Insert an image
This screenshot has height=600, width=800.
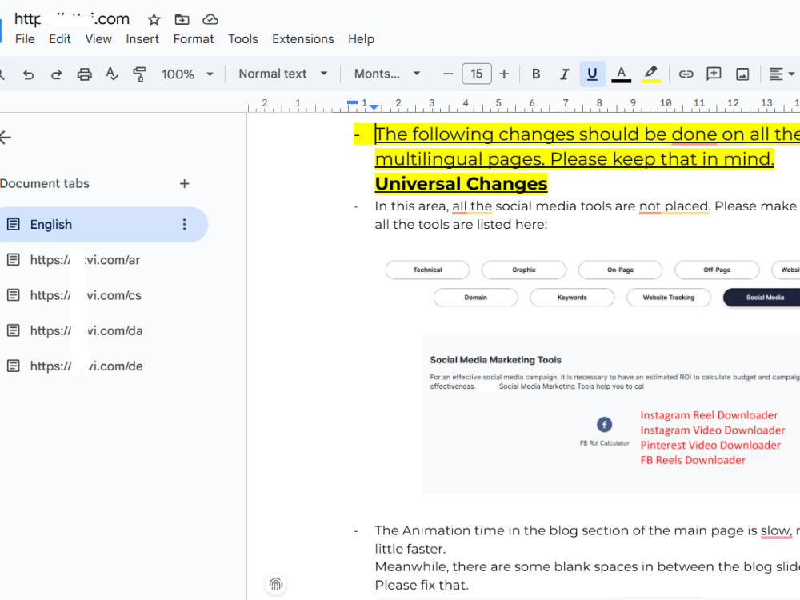[742, 74]
